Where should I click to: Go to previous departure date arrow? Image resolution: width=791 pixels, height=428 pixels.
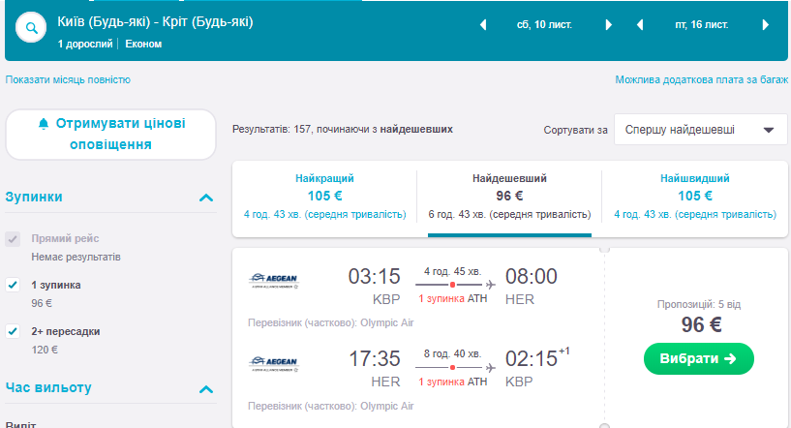coord(483,25)
